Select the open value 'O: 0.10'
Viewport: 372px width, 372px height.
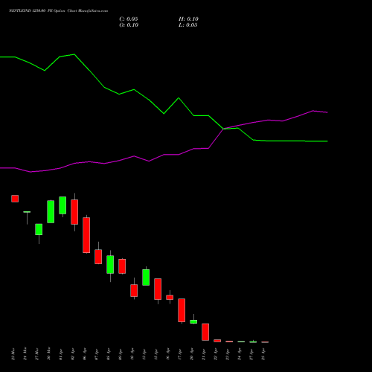coord(129,25)
